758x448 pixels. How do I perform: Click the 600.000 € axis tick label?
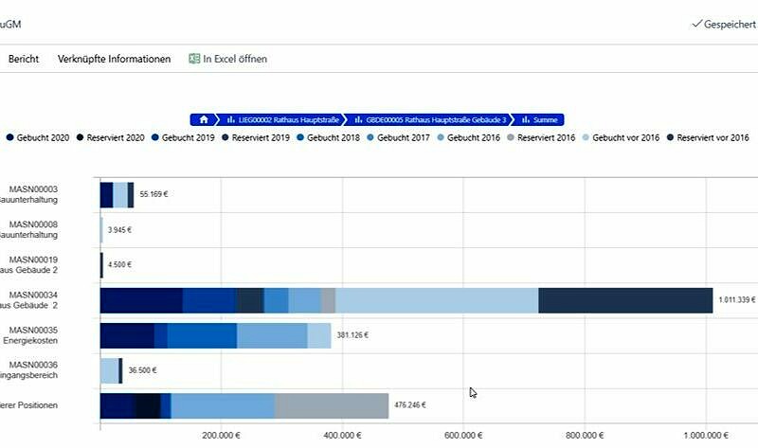coord(463,436)
